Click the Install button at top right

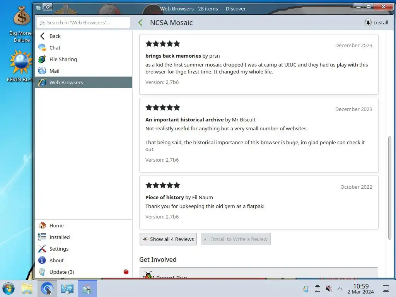tap(376, 22)
